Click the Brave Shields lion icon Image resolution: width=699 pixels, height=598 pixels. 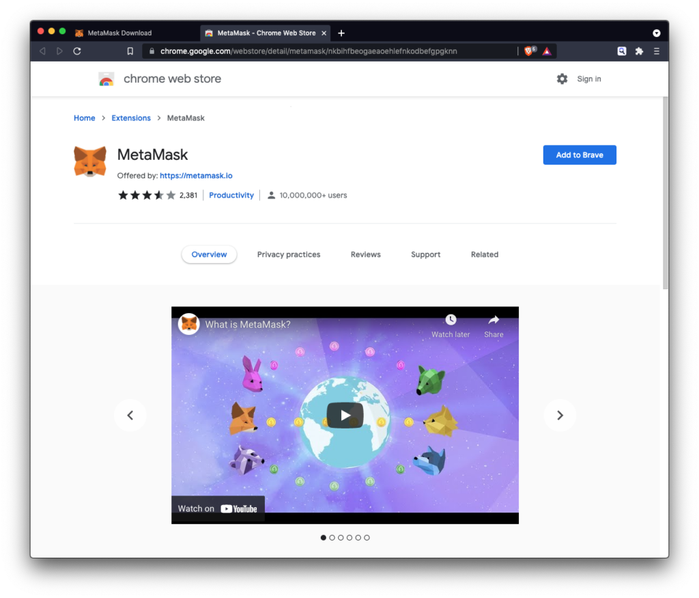528,51
